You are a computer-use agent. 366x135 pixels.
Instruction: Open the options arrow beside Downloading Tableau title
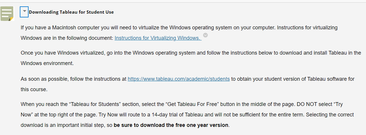(24, 12)
